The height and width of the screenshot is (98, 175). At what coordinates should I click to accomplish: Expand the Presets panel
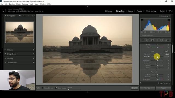(x=5, y=50)
